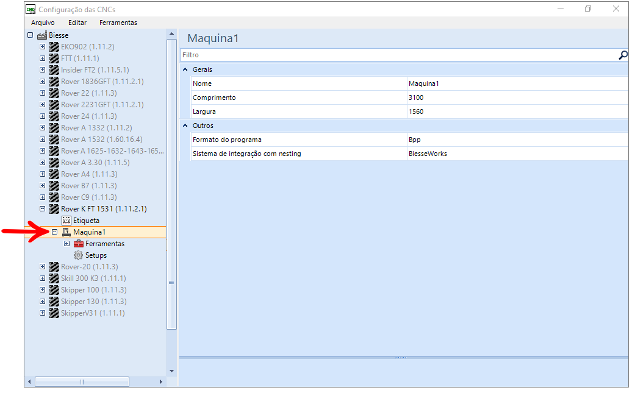This screenshot has height=393, width=635.
Task: Collapse the Outros section
Action: pyautogui.click(x=185, y=126)
